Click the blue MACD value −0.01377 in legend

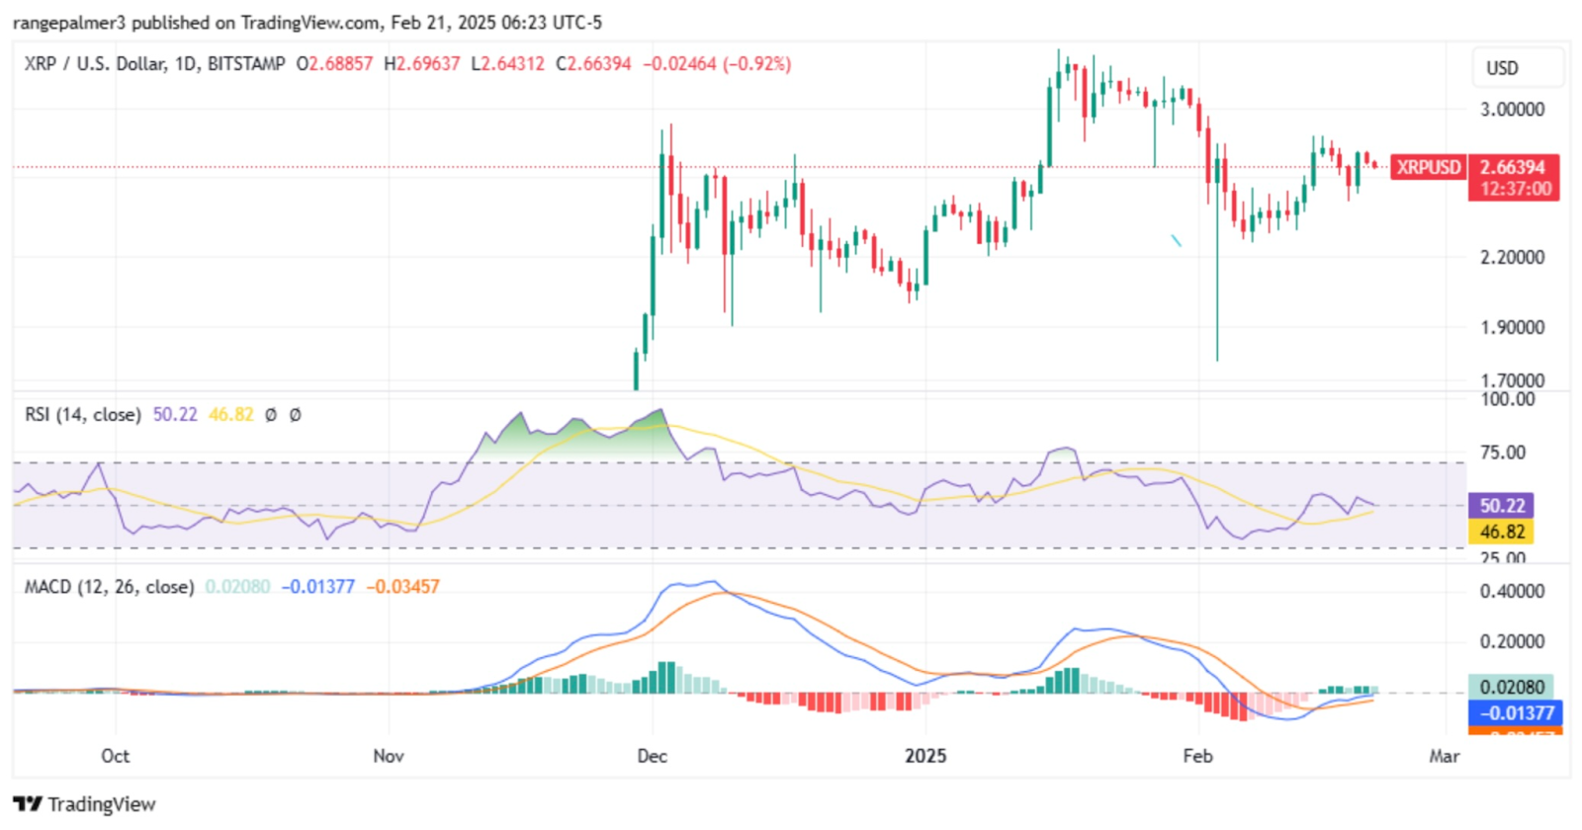(x=317, y=587)
